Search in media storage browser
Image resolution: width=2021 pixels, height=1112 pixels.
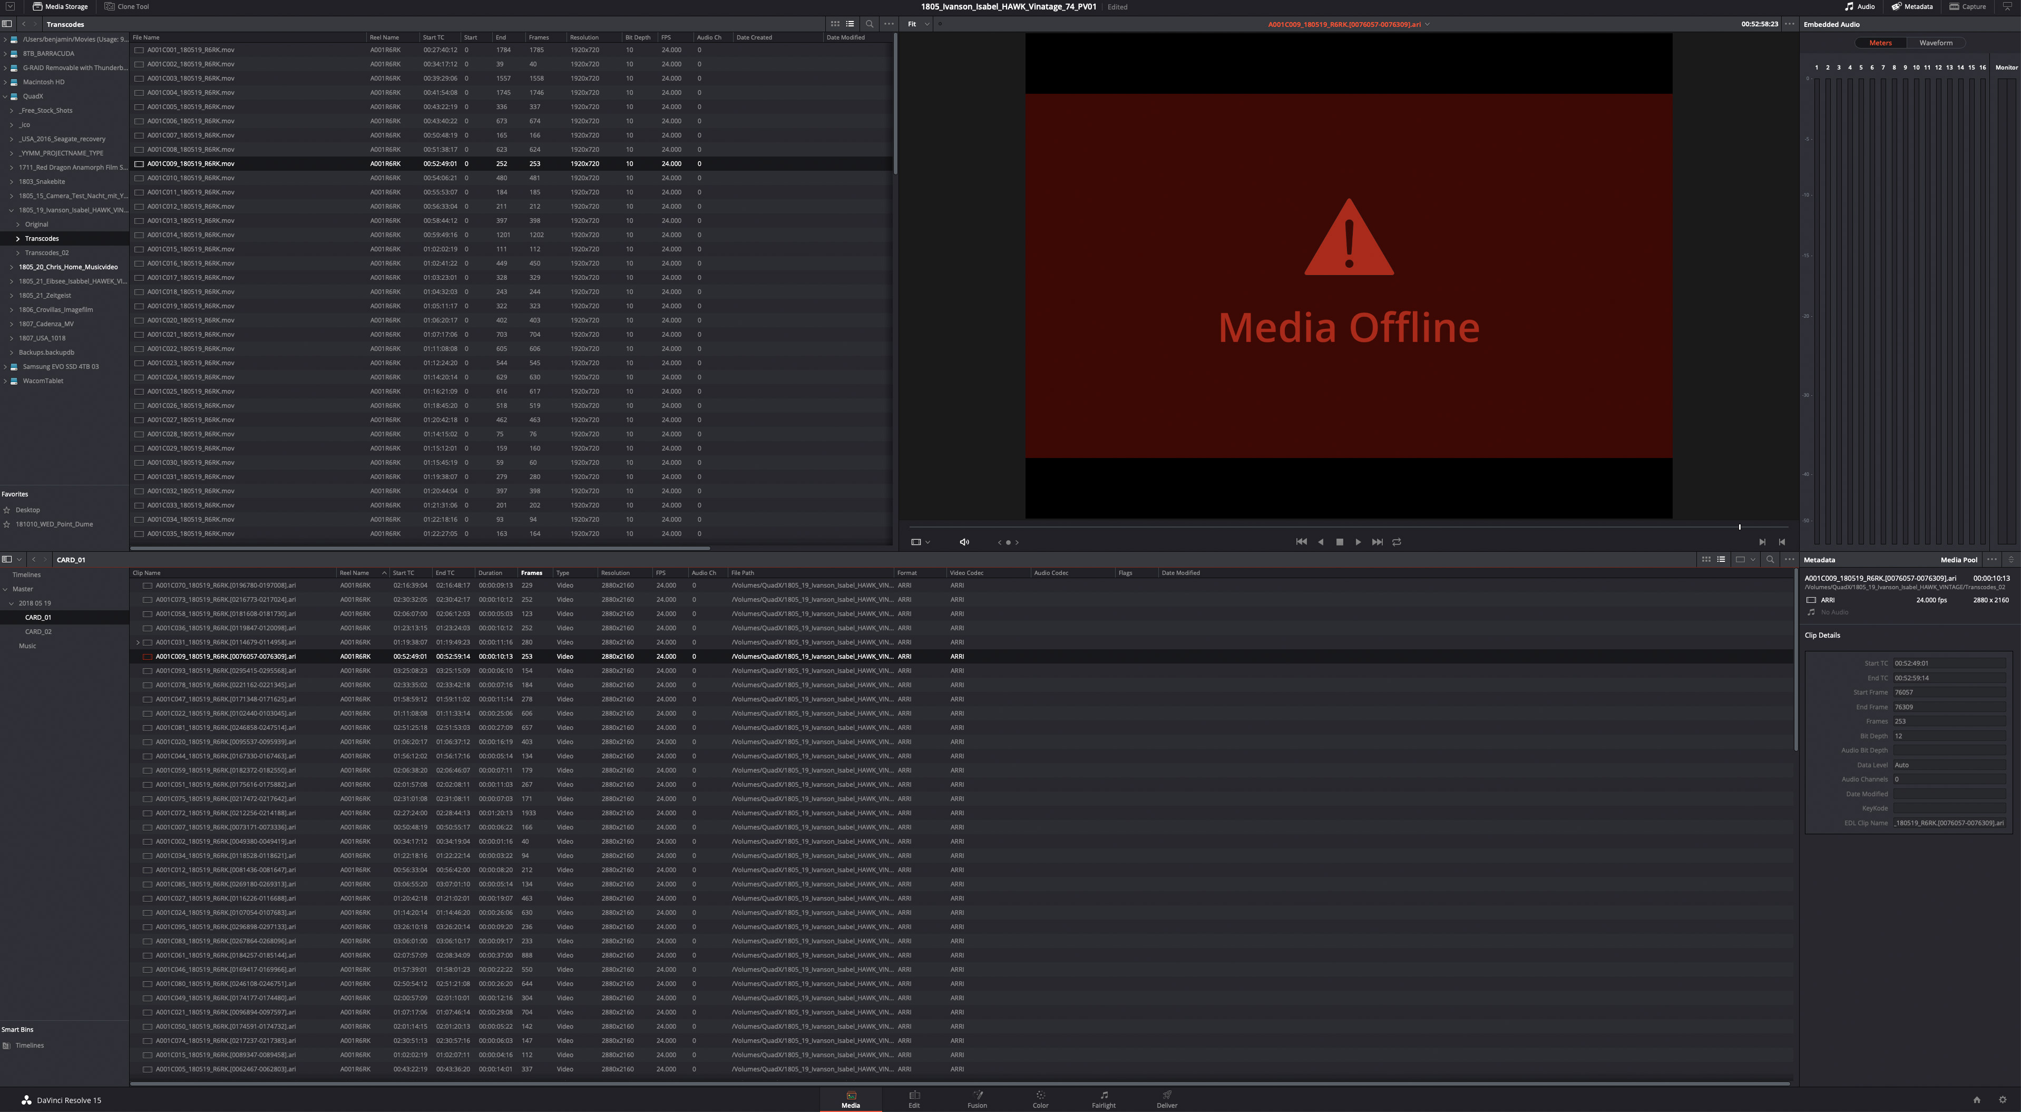click(x=870, y=24)
